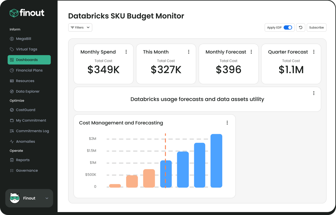
Task: Click the refresh dashboard icon
Action: point(300,28)
